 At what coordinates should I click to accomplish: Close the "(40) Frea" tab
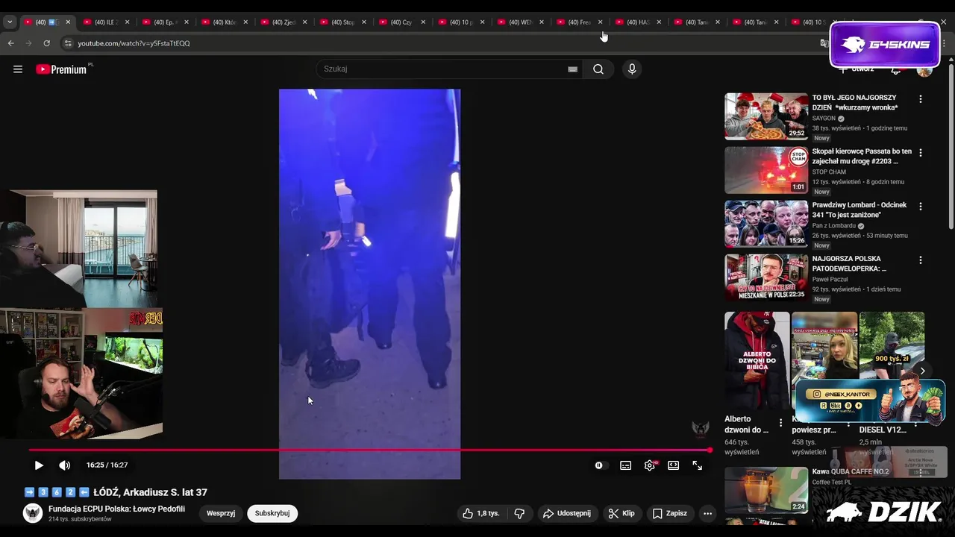[x=601, y=22]
